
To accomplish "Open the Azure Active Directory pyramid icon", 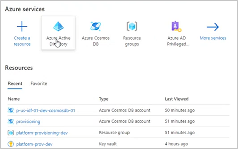I will [x=58, y=27].
